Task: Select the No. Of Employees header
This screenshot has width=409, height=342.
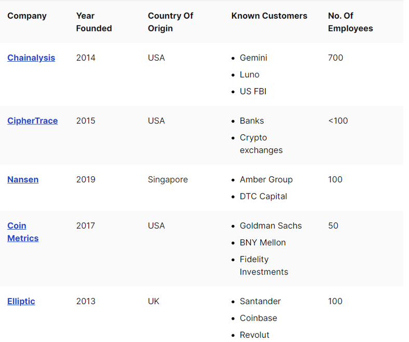Action: 350,22
